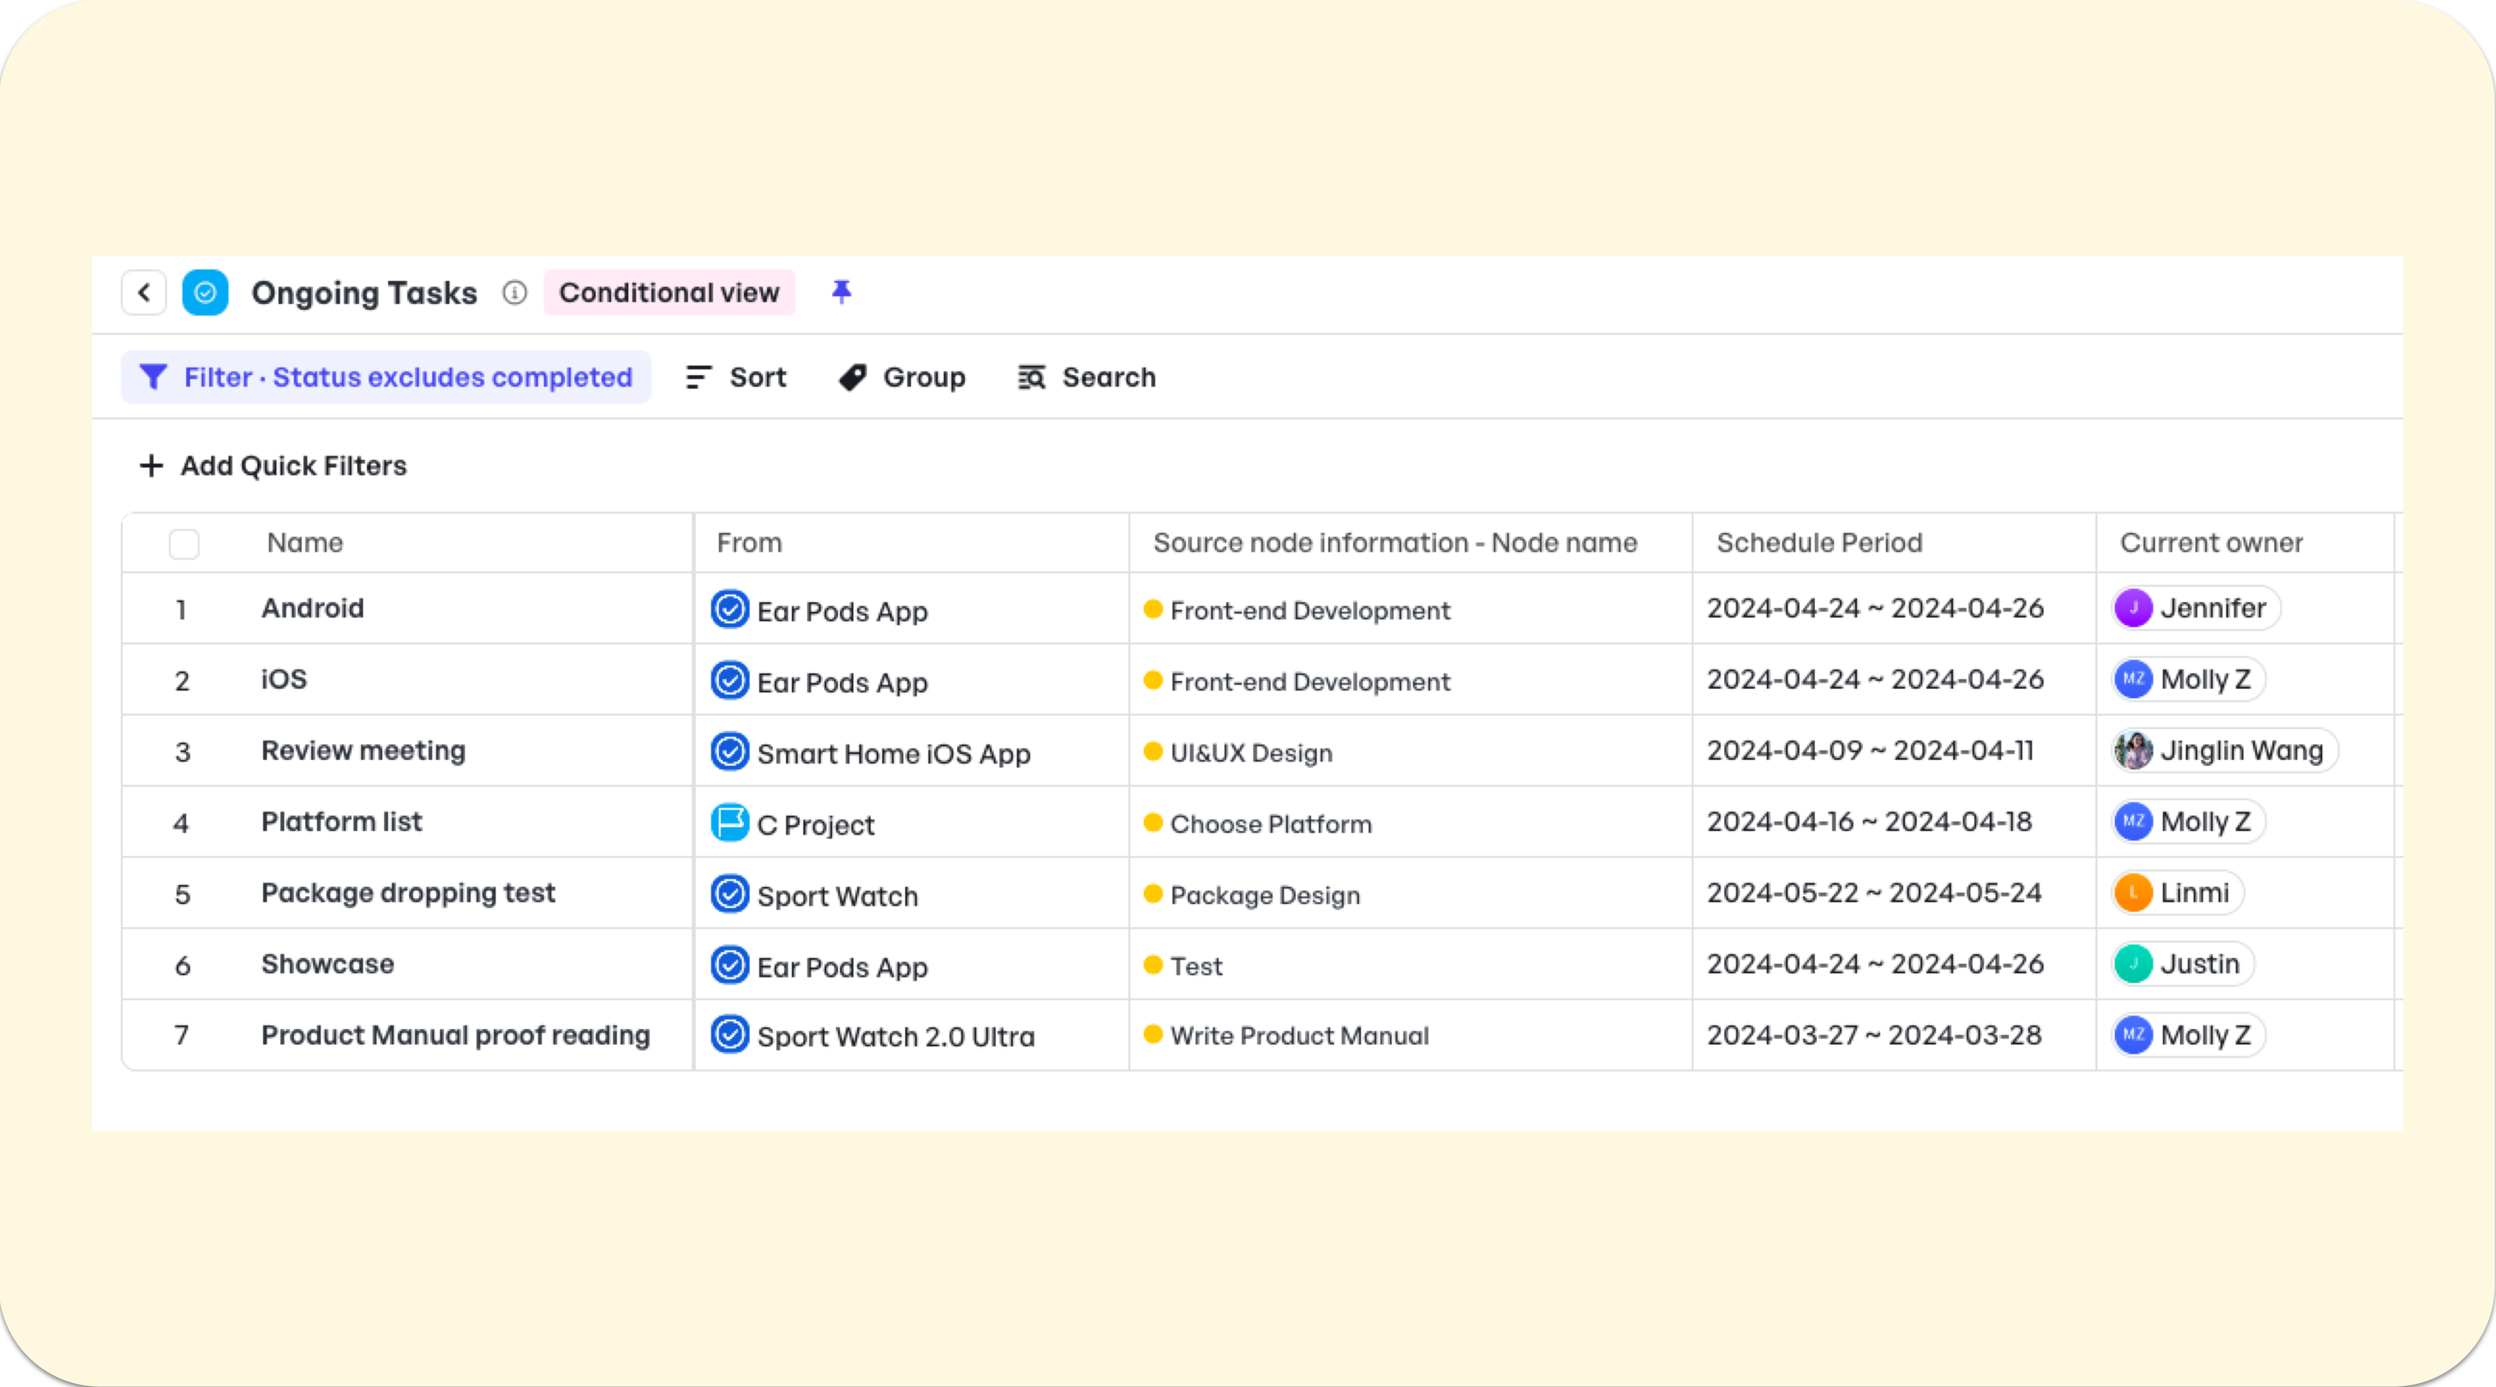Open the Search tool
2496x1387 pixels.
1087,377
